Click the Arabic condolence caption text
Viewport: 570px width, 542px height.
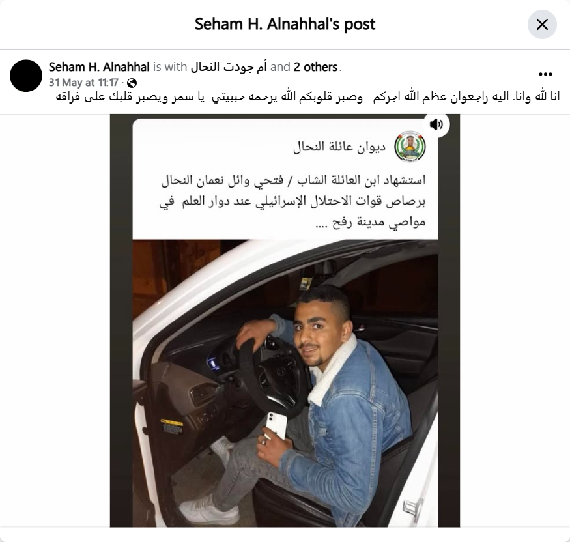click(x=307, y=98)
